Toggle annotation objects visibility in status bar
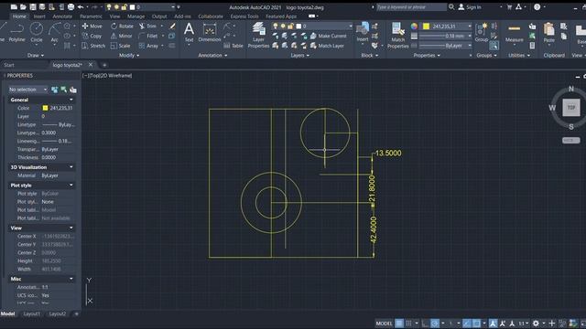 point(493,323)
